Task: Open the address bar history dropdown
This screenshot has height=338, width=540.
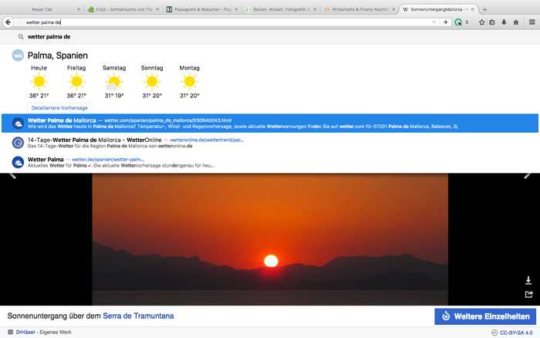Action: click(x=434, y=22)
